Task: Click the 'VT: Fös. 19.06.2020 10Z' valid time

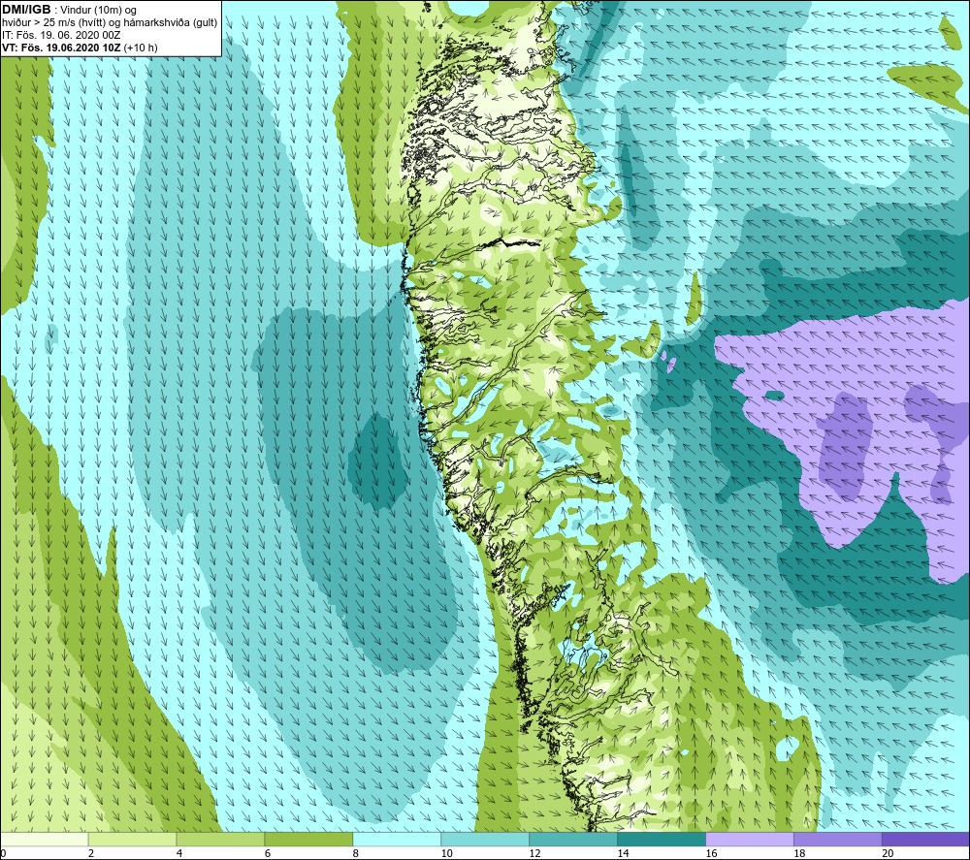Action: click(61, 48)
